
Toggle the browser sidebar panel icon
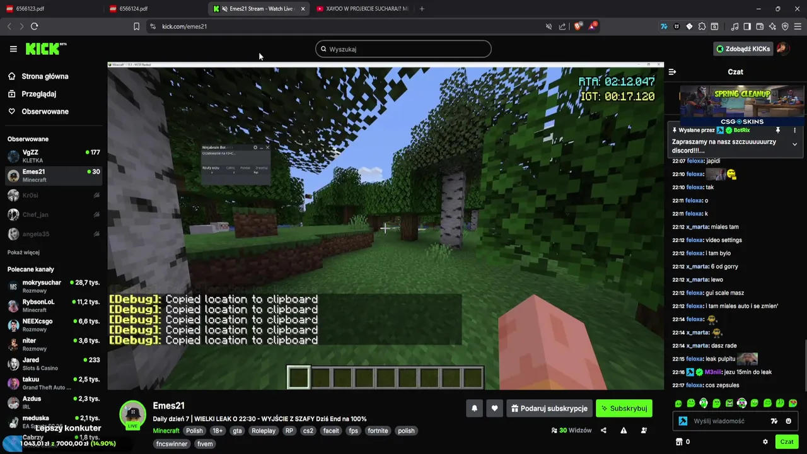(747, 26)
